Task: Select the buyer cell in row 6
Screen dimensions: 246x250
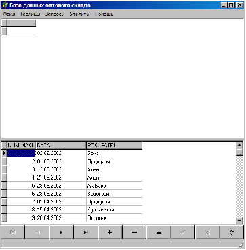Action: coord(115,194)
